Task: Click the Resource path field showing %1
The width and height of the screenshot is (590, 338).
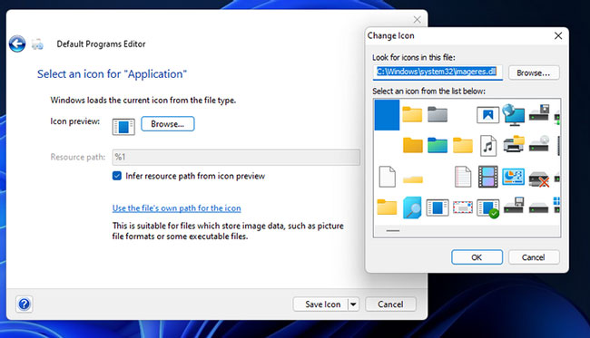Action: click(236, 157)
